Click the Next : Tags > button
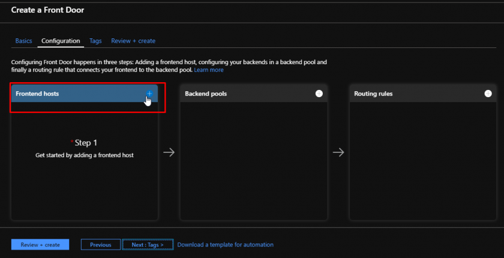 148,245
